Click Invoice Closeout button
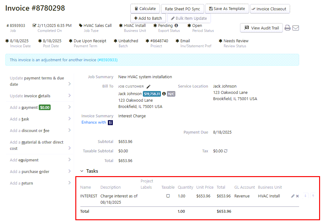Image resolution: width=331 pixels, height=224 pixels. tap(270, 9)
